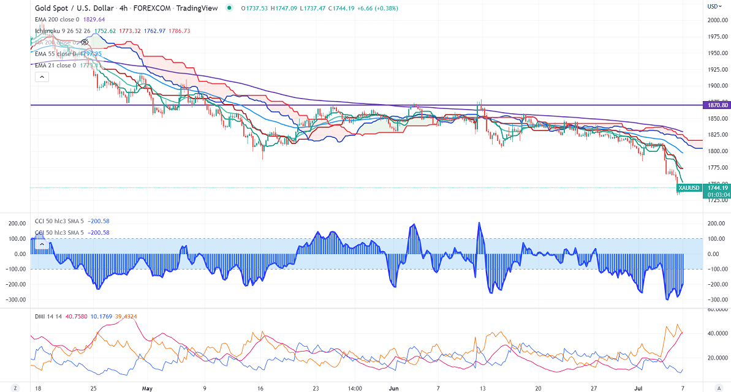Collapse the main chart indicator legend
The width and height of the screenshot is (731, 392).
click(x=42, y=77)
